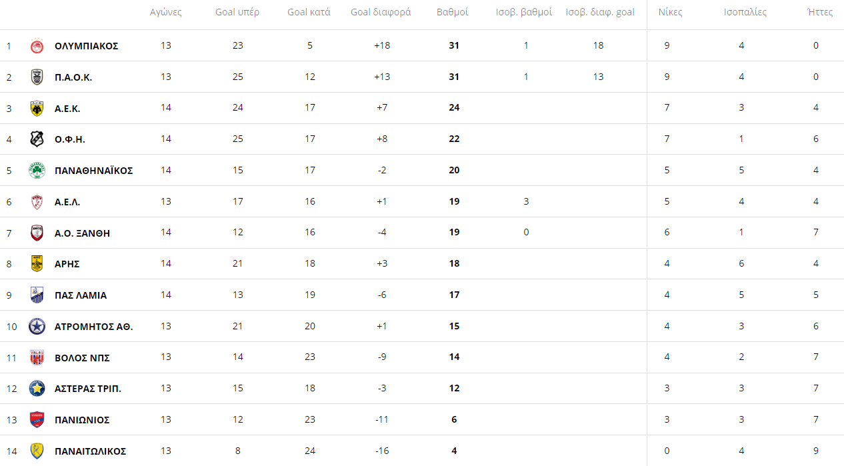Open the ΑΣΤΕΡΑΣ ΤΡΙΠ. team link
The image size is (844, 466).
(x=87, y=389)
